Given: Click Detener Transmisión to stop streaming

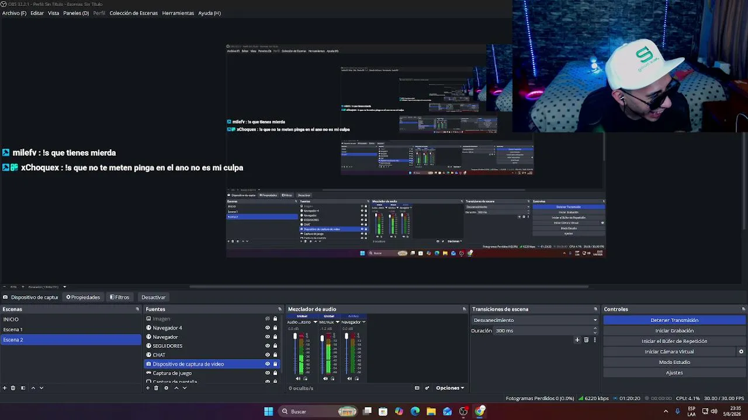Looking at the screenshot, I should tap(674, 320).
